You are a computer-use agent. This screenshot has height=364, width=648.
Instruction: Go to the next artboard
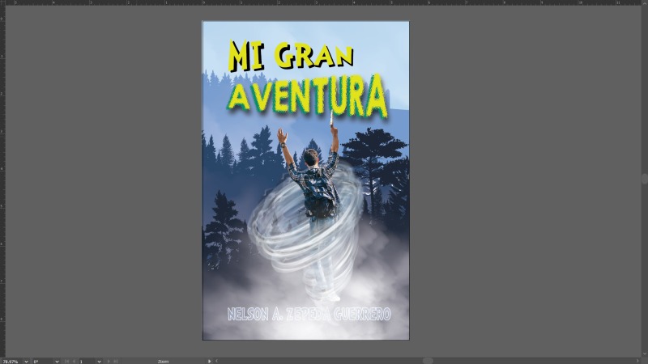[x=109, y=361]
